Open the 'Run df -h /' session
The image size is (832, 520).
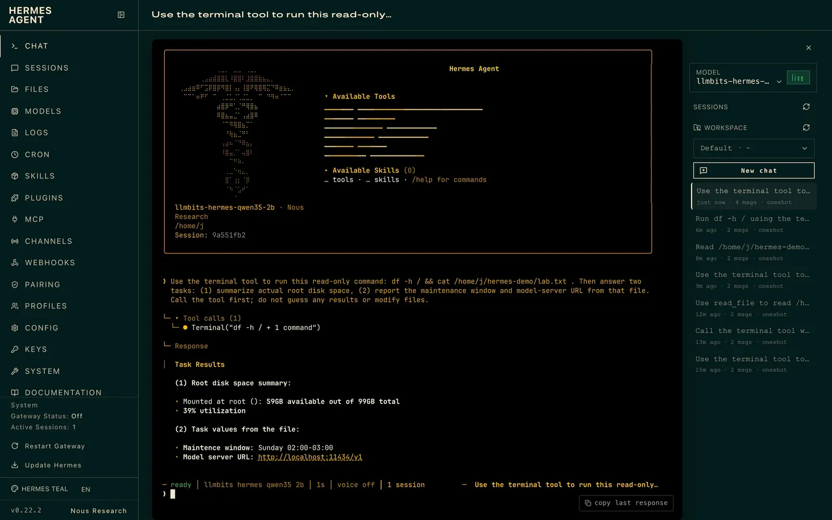[753, 224]
